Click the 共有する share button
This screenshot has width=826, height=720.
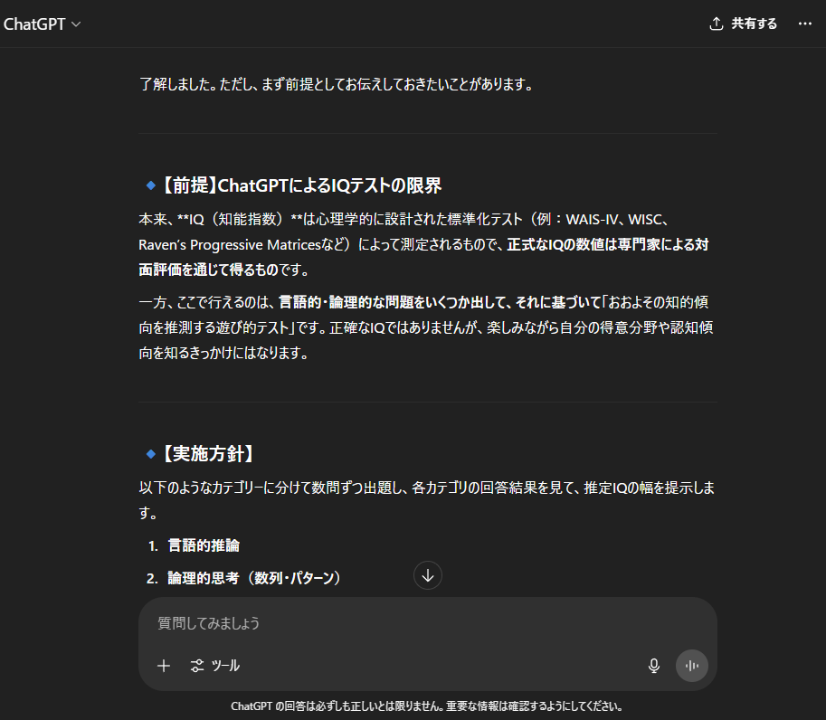point(744,24)
